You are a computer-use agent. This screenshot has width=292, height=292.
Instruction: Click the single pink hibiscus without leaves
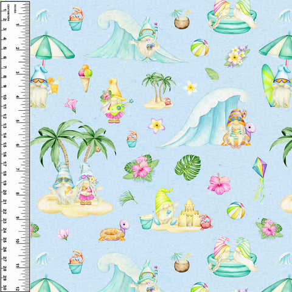(219, 184)
